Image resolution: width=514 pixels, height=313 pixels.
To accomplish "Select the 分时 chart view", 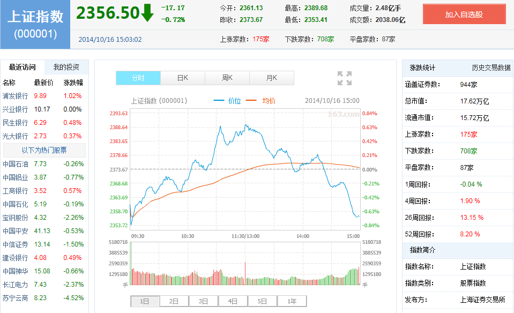I will pyautogui.click(x=138, y=78).
